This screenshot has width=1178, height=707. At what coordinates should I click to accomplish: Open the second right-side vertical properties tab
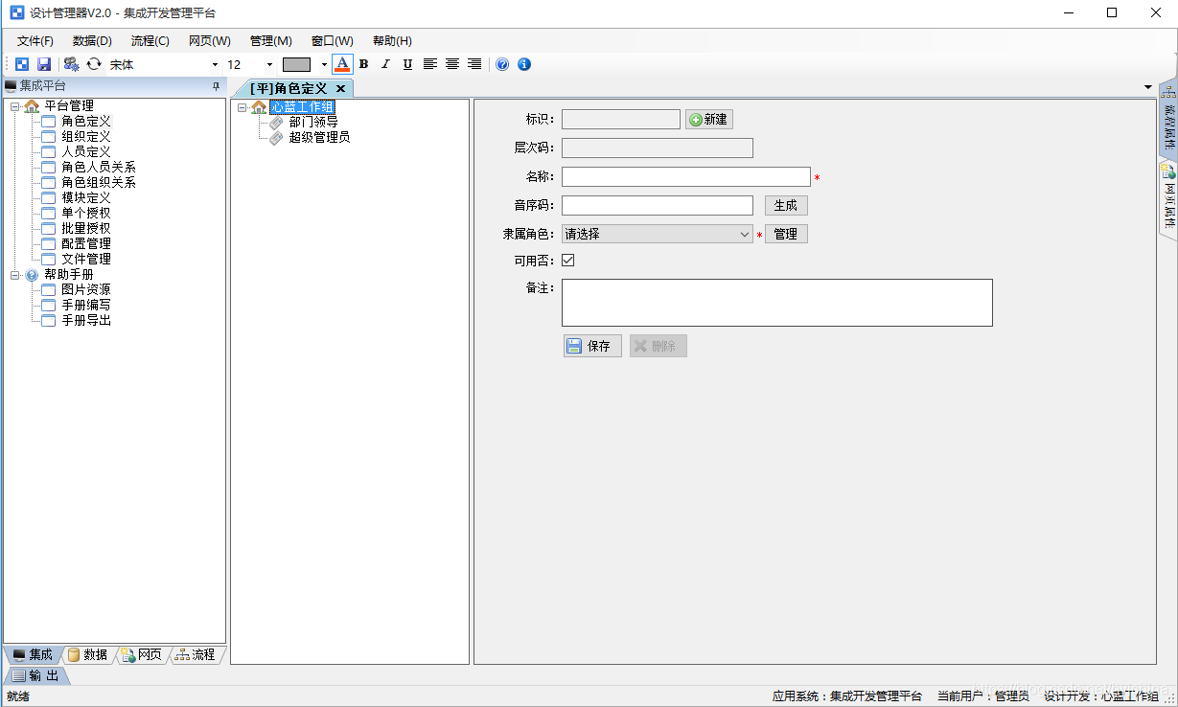(x=1168, y=198)
